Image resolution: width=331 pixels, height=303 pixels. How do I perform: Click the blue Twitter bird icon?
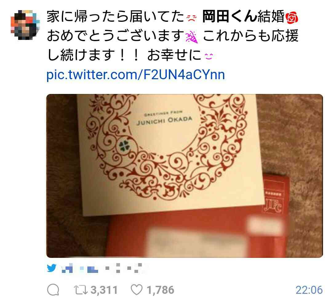pos(52,268)
